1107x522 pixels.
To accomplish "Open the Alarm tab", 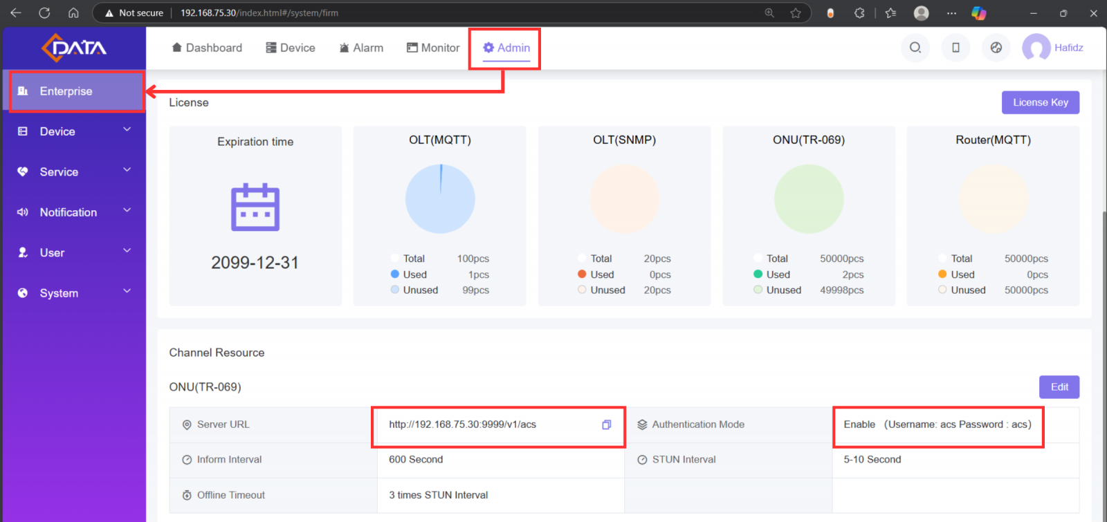I will (x=361, y=48).
